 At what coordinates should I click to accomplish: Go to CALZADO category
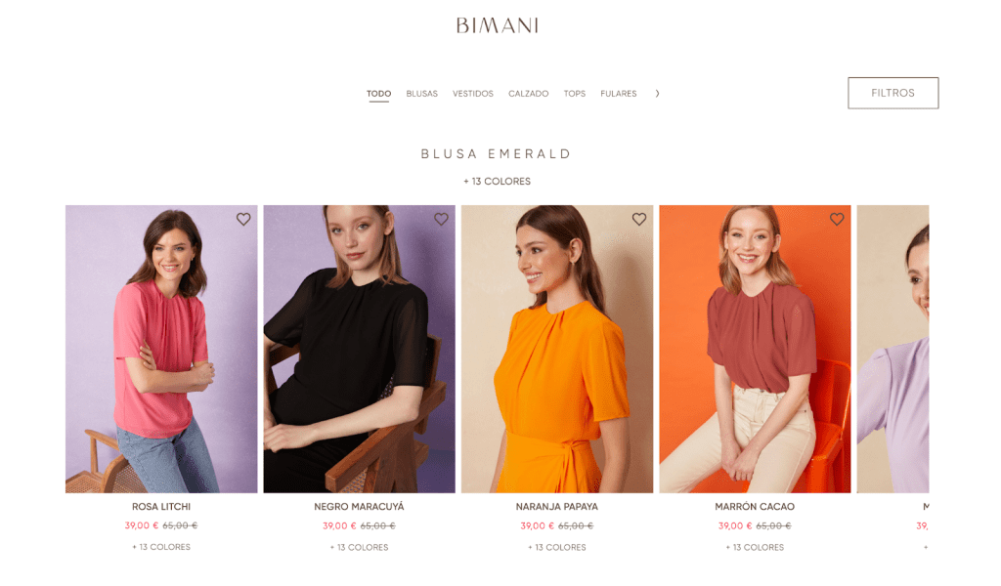coord(529,94)
